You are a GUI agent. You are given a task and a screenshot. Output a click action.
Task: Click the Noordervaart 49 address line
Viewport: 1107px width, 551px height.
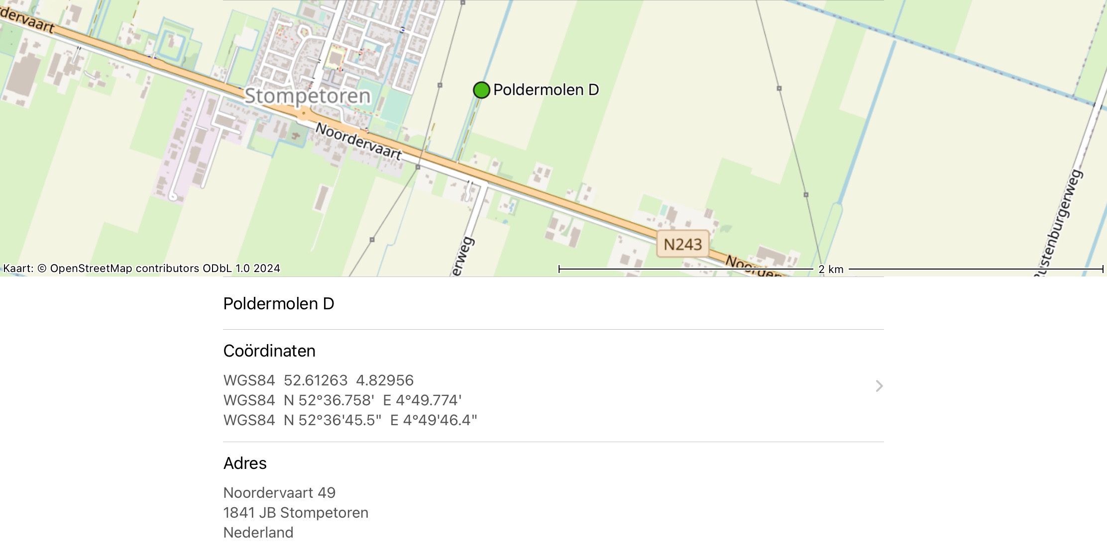point(279,493)
